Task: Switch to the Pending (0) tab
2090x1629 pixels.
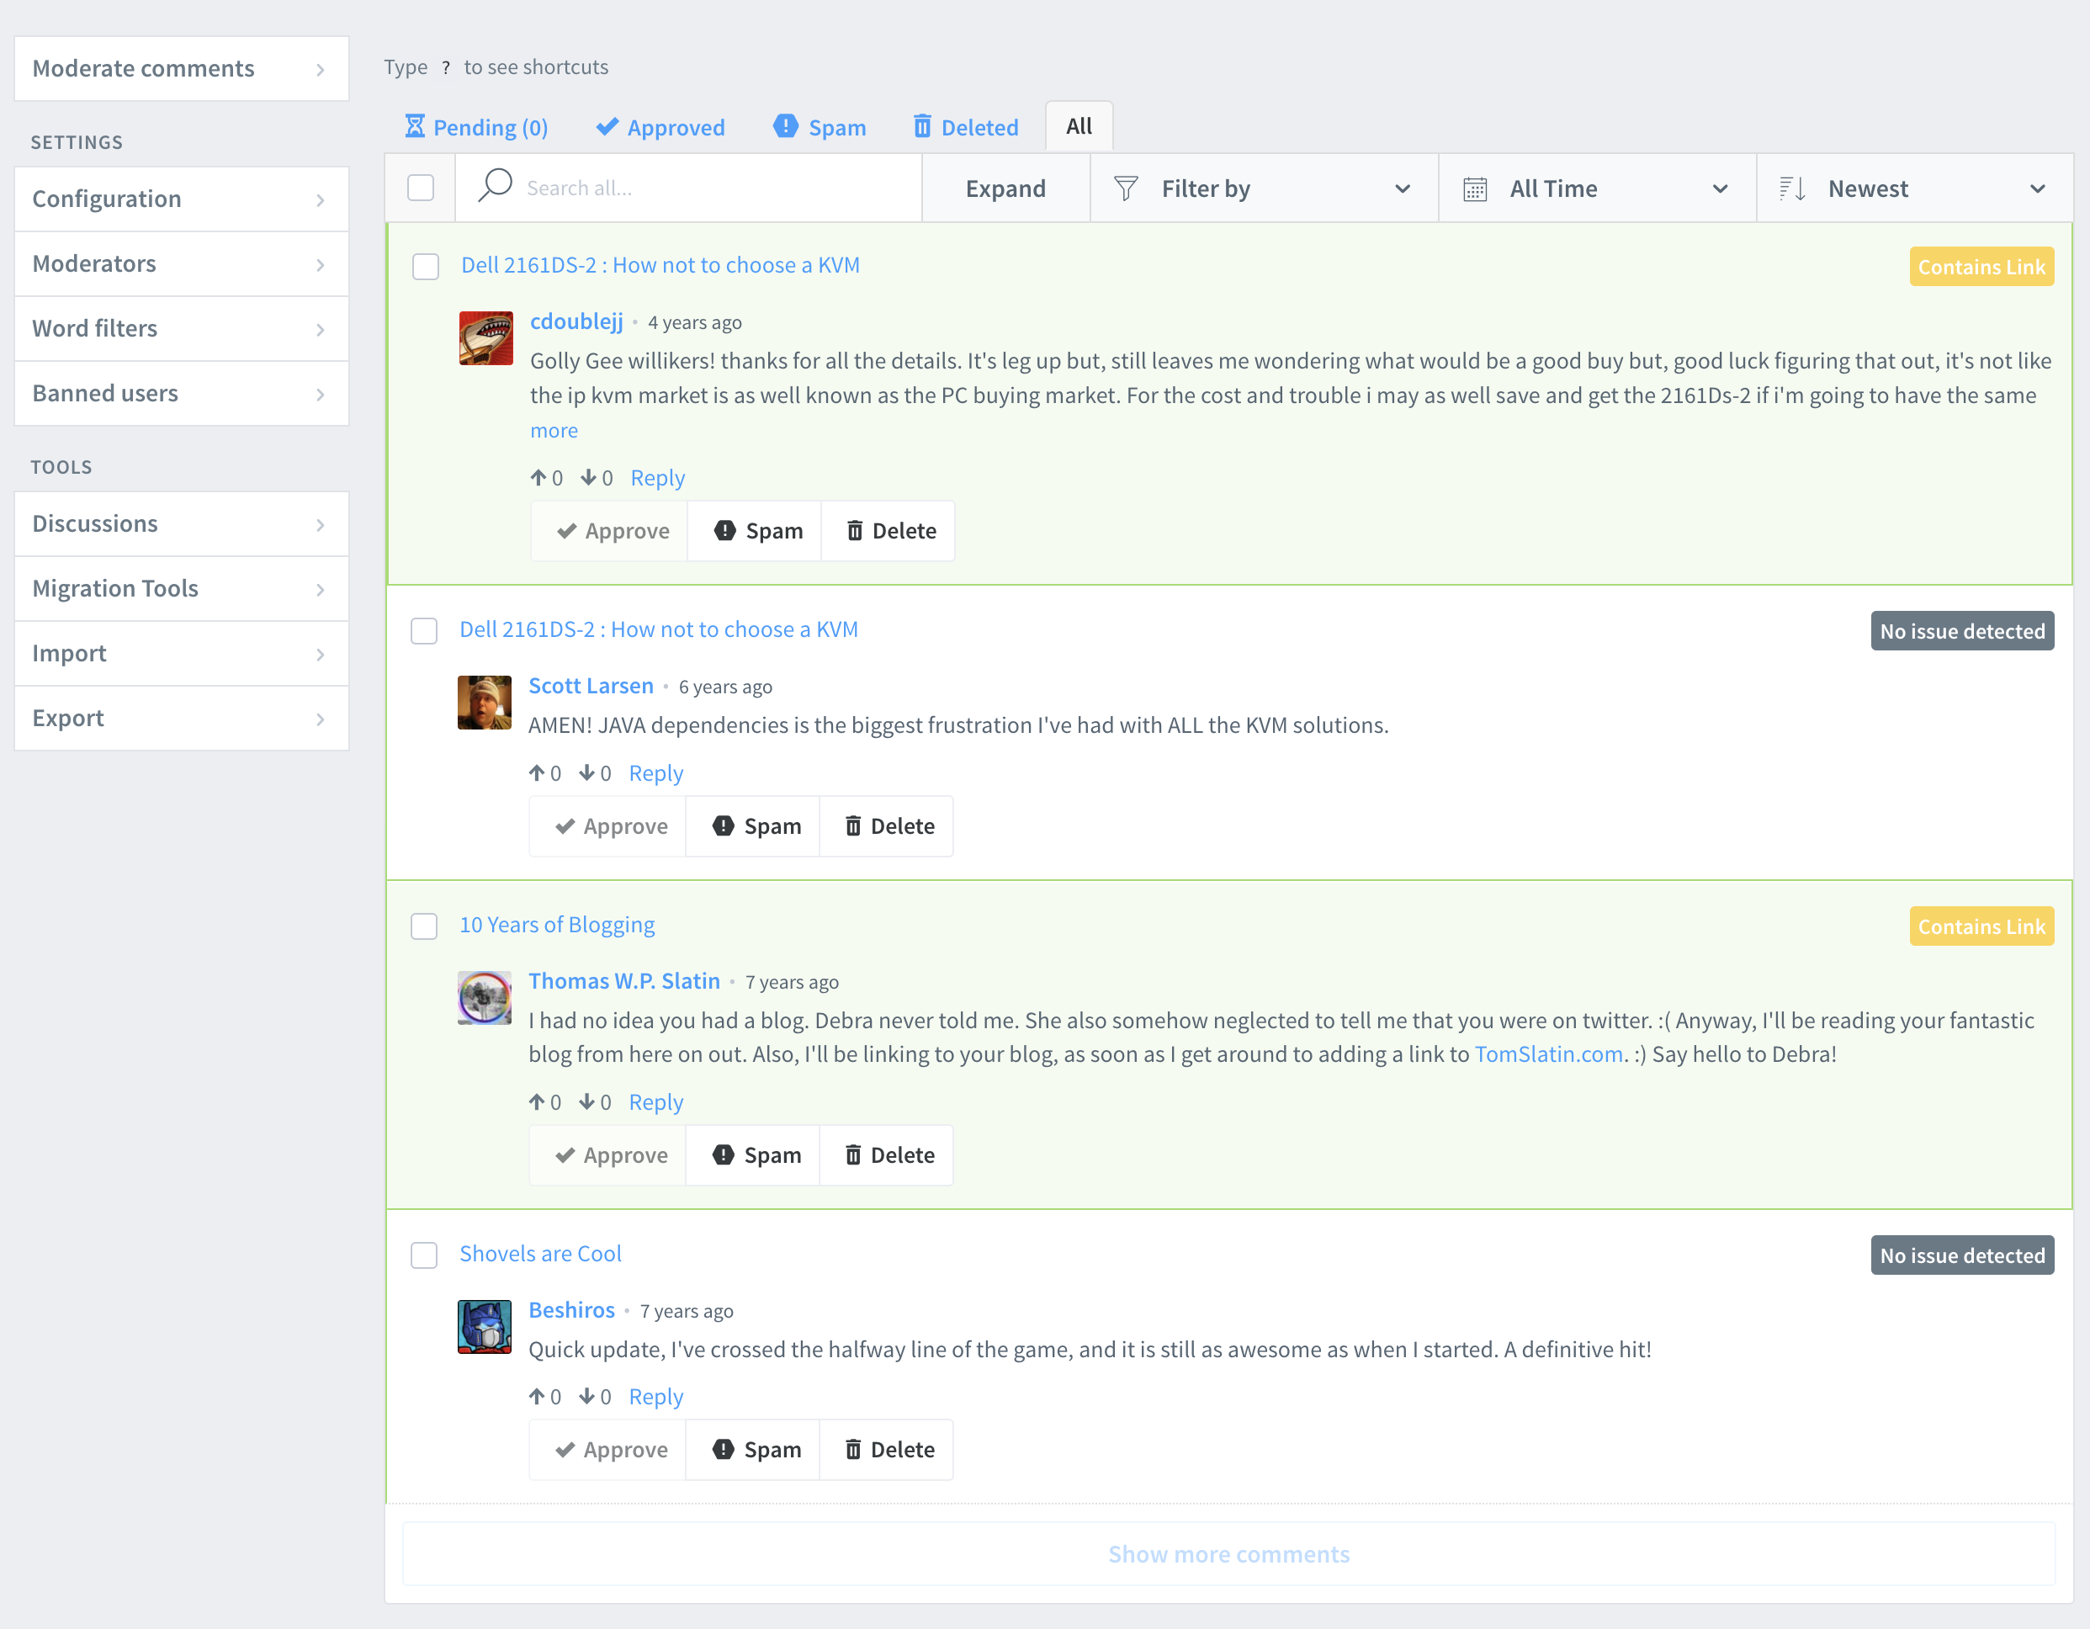Action: (476, 126)
